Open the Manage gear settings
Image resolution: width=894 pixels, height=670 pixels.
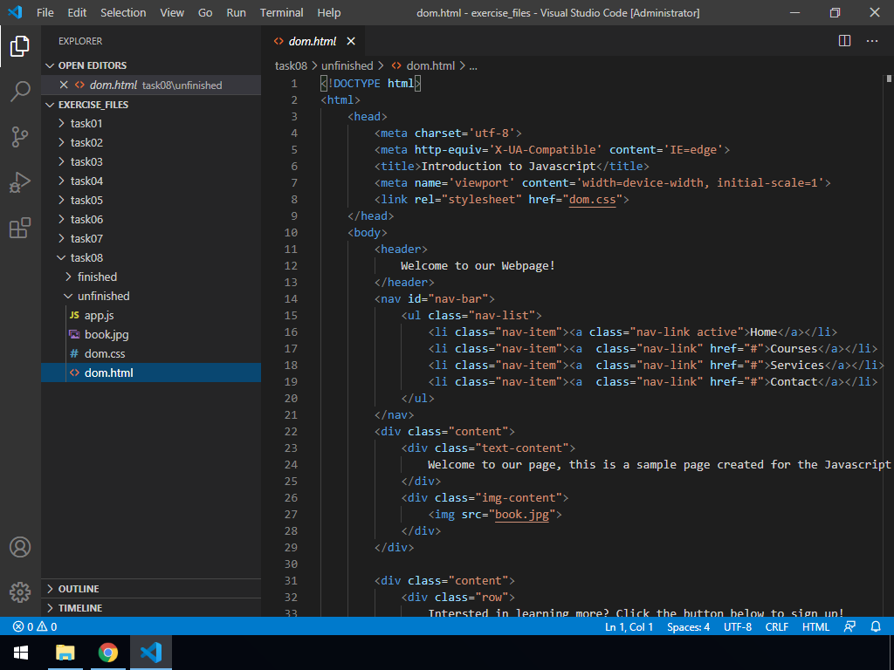20,592
